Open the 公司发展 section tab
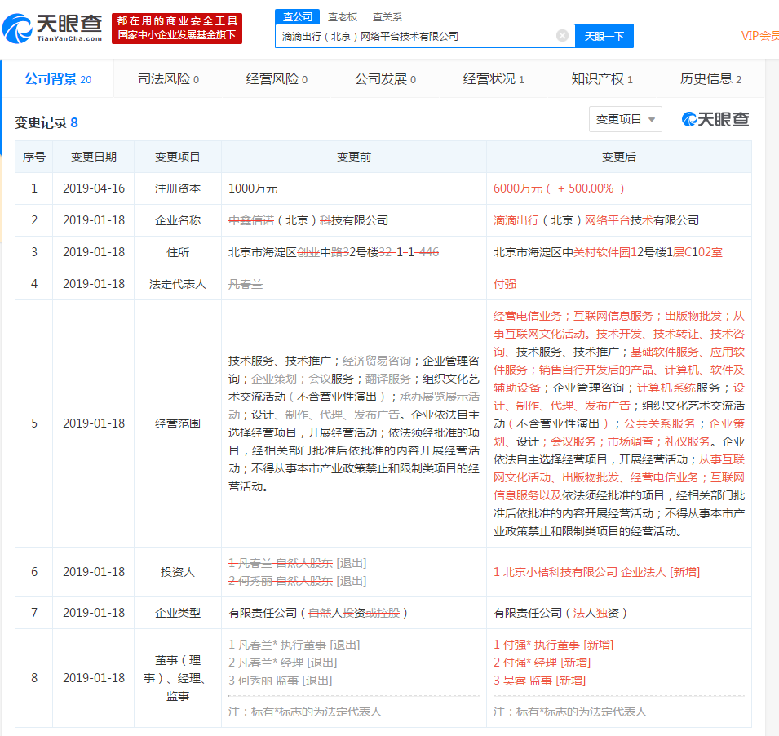779x736 pixels. click(385, 79)
